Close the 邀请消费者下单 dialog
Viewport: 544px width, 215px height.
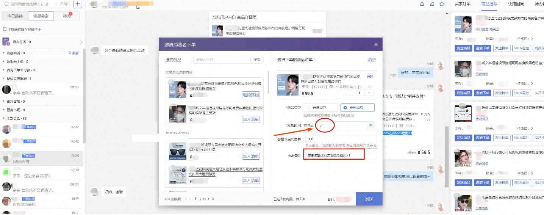tap(376, 45)
